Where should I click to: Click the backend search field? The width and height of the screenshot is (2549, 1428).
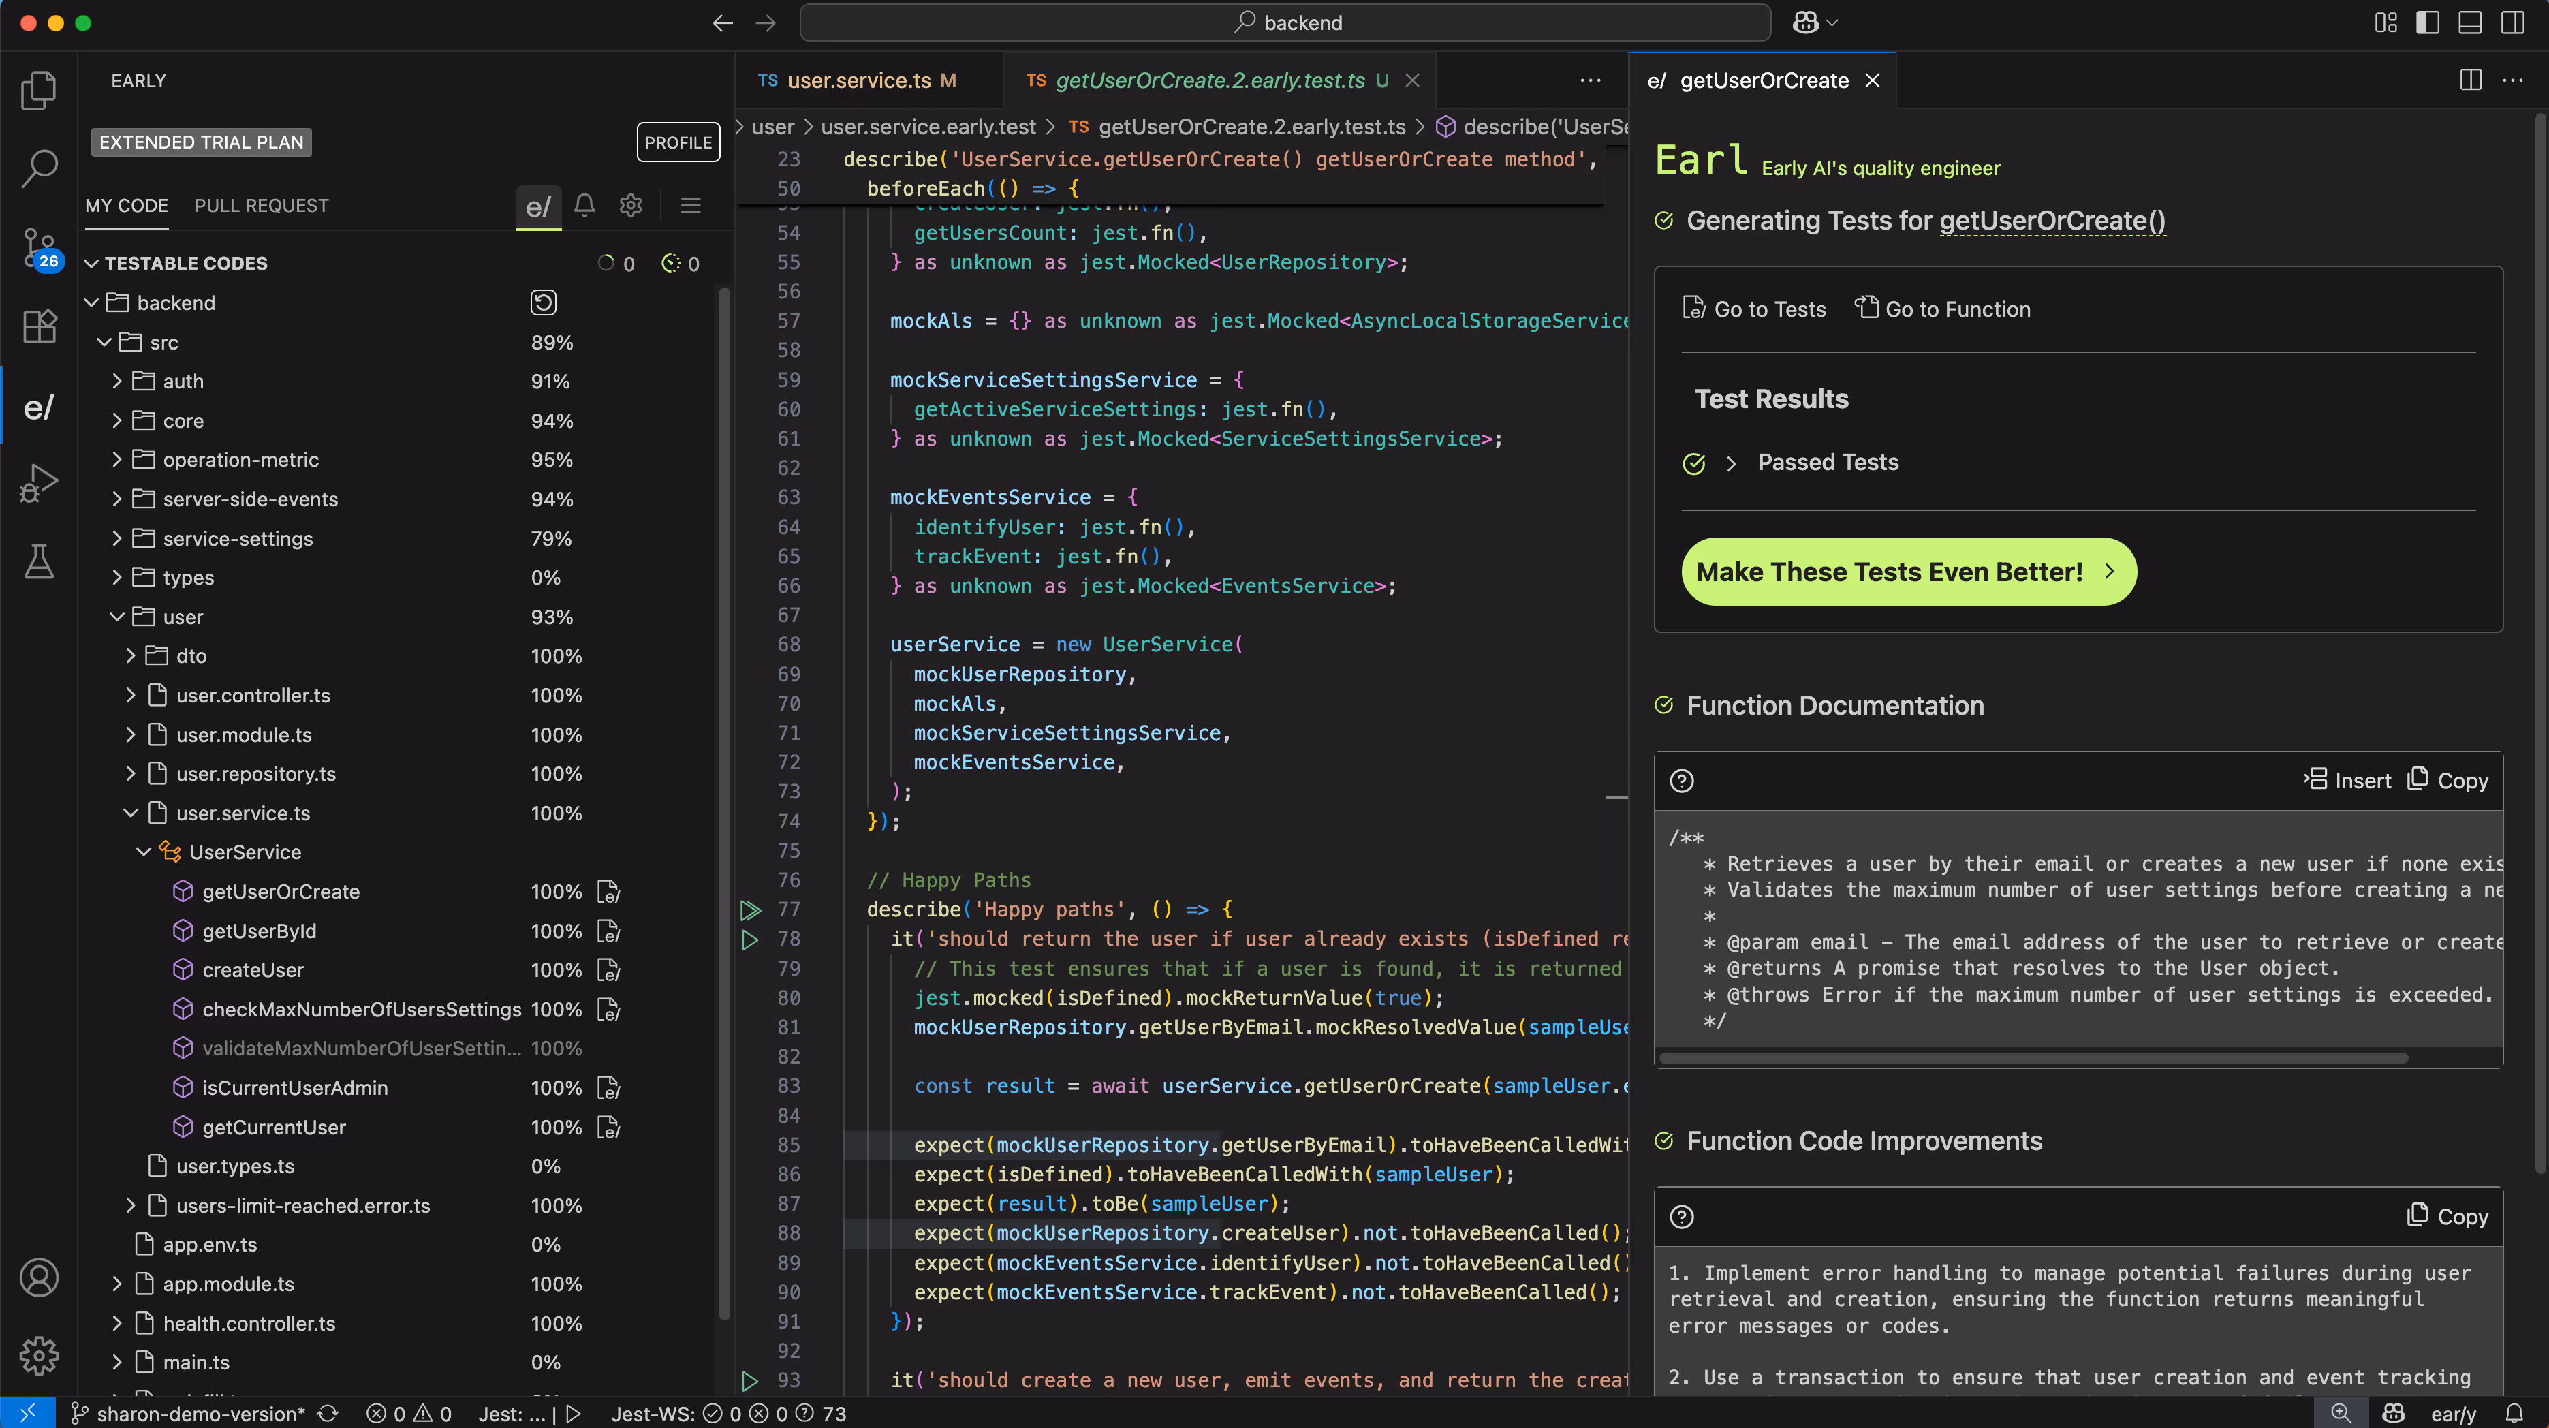point(1285,22)
